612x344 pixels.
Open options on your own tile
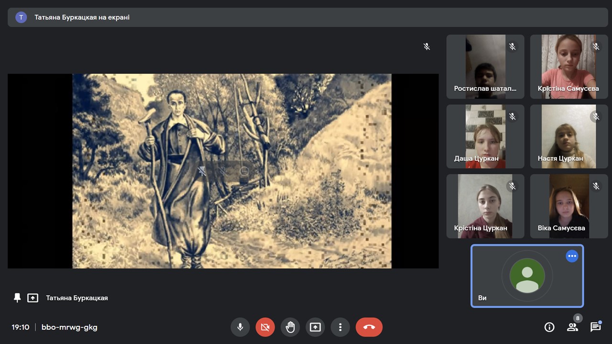[x=572, y=256]
